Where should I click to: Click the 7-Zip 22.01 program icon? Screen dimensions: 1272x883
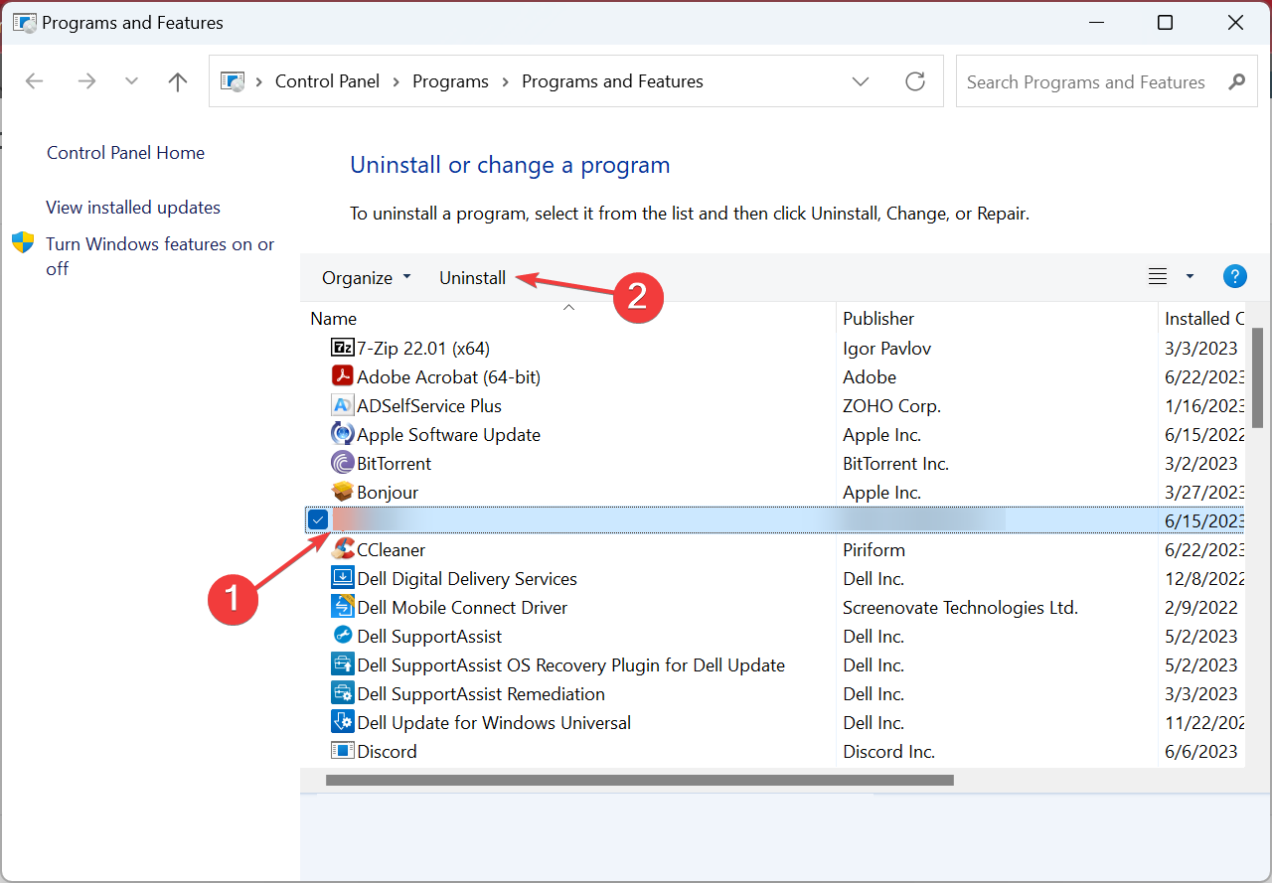[x=342, y=348]
